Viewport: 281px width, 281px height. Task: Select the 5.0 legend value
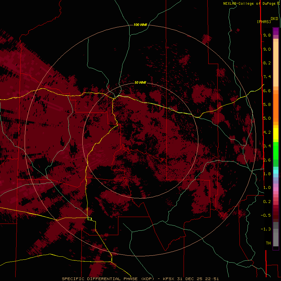267,118
